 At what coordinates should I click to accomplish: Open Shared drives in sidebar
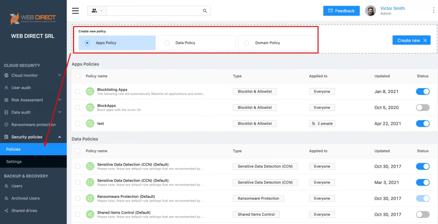pyautogui.click(x=24, y=210)
